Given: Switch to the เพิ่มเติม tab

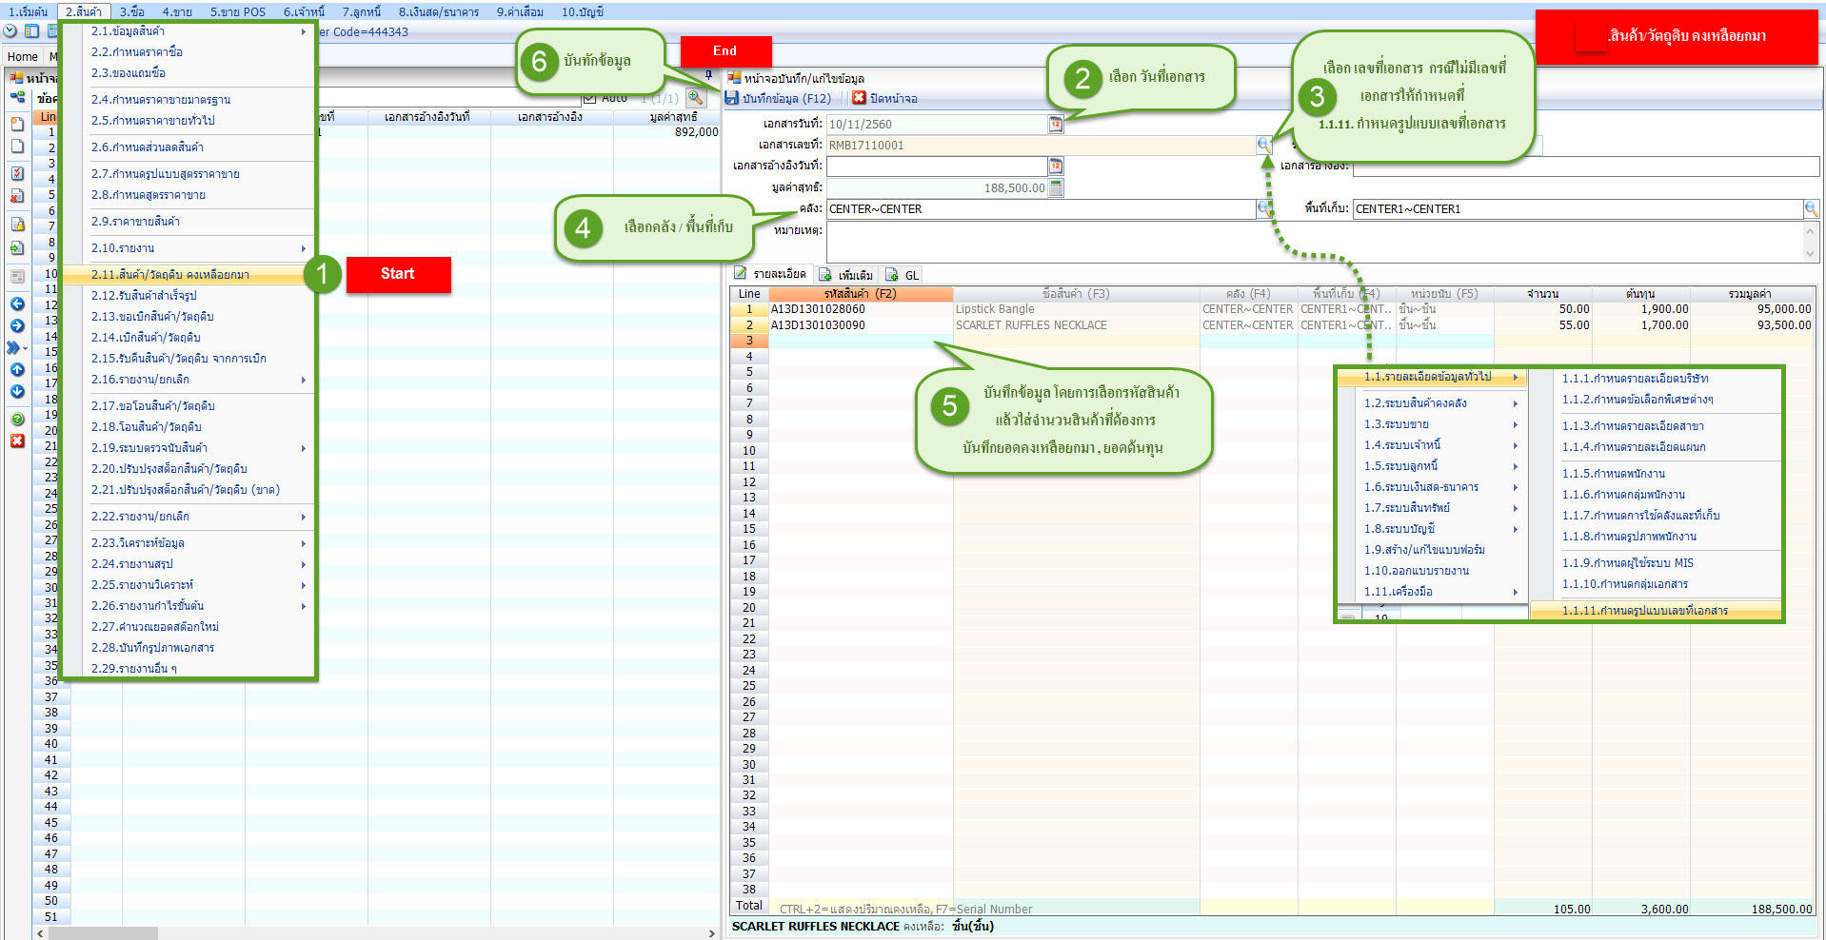Looking at the screenshot, I should pyautogui.click(x=846, y=275).
